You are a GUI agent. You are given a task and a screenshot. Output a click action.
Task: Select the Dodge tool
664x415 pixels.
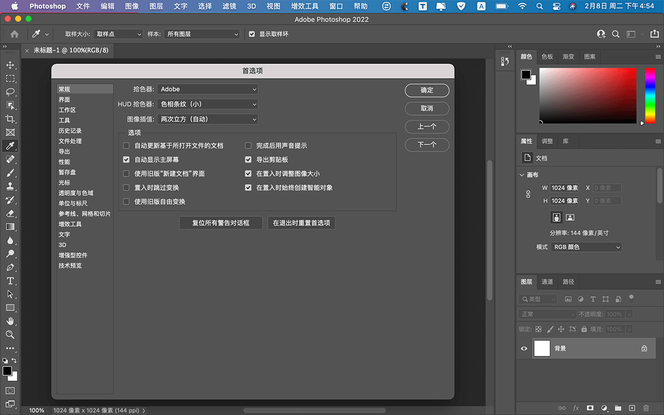10,253
